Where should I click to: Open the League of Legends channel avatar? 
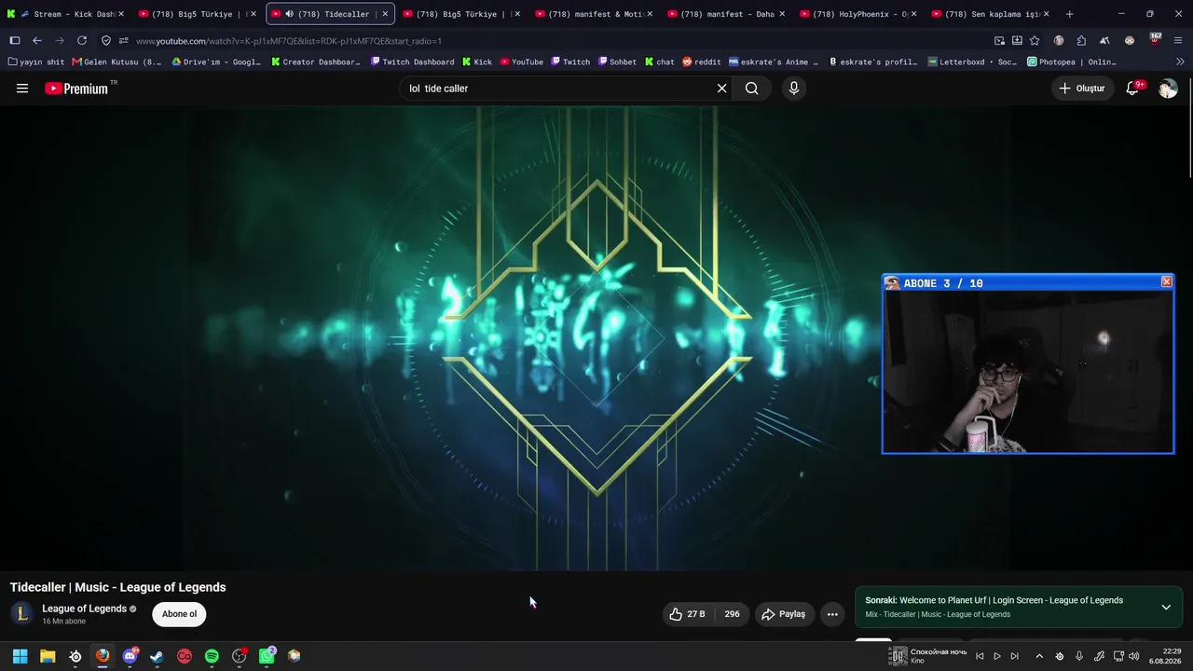tap(22, 614)
